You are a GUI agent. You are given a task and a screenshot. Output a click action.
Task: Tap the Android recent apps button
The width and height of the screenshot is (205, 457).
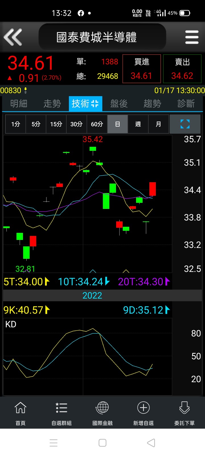click(54, 443)
